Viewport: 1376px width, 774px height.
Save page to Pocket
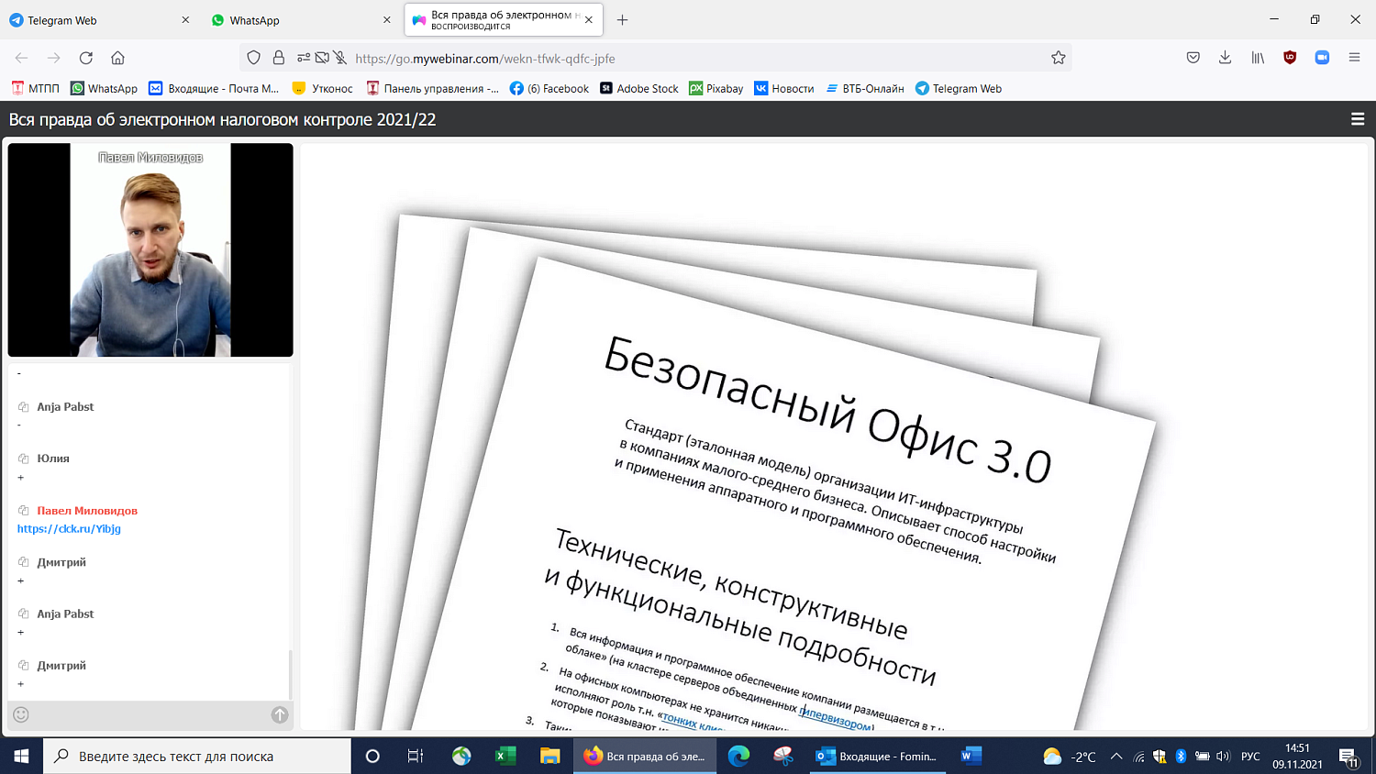[1193, 58]
